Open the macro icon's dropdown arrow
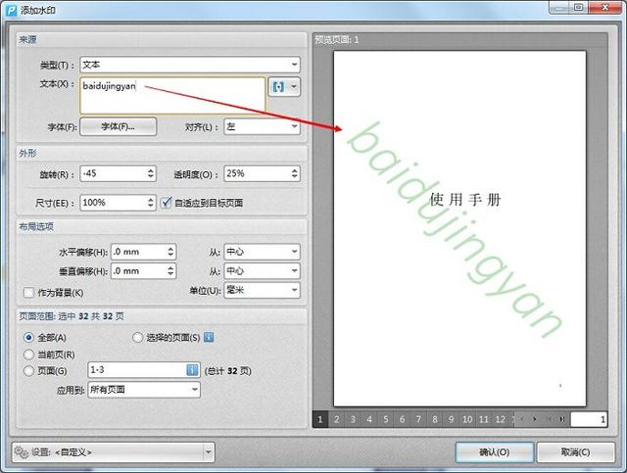The height and width of the screenshot is (473, 627). (294, 87)
